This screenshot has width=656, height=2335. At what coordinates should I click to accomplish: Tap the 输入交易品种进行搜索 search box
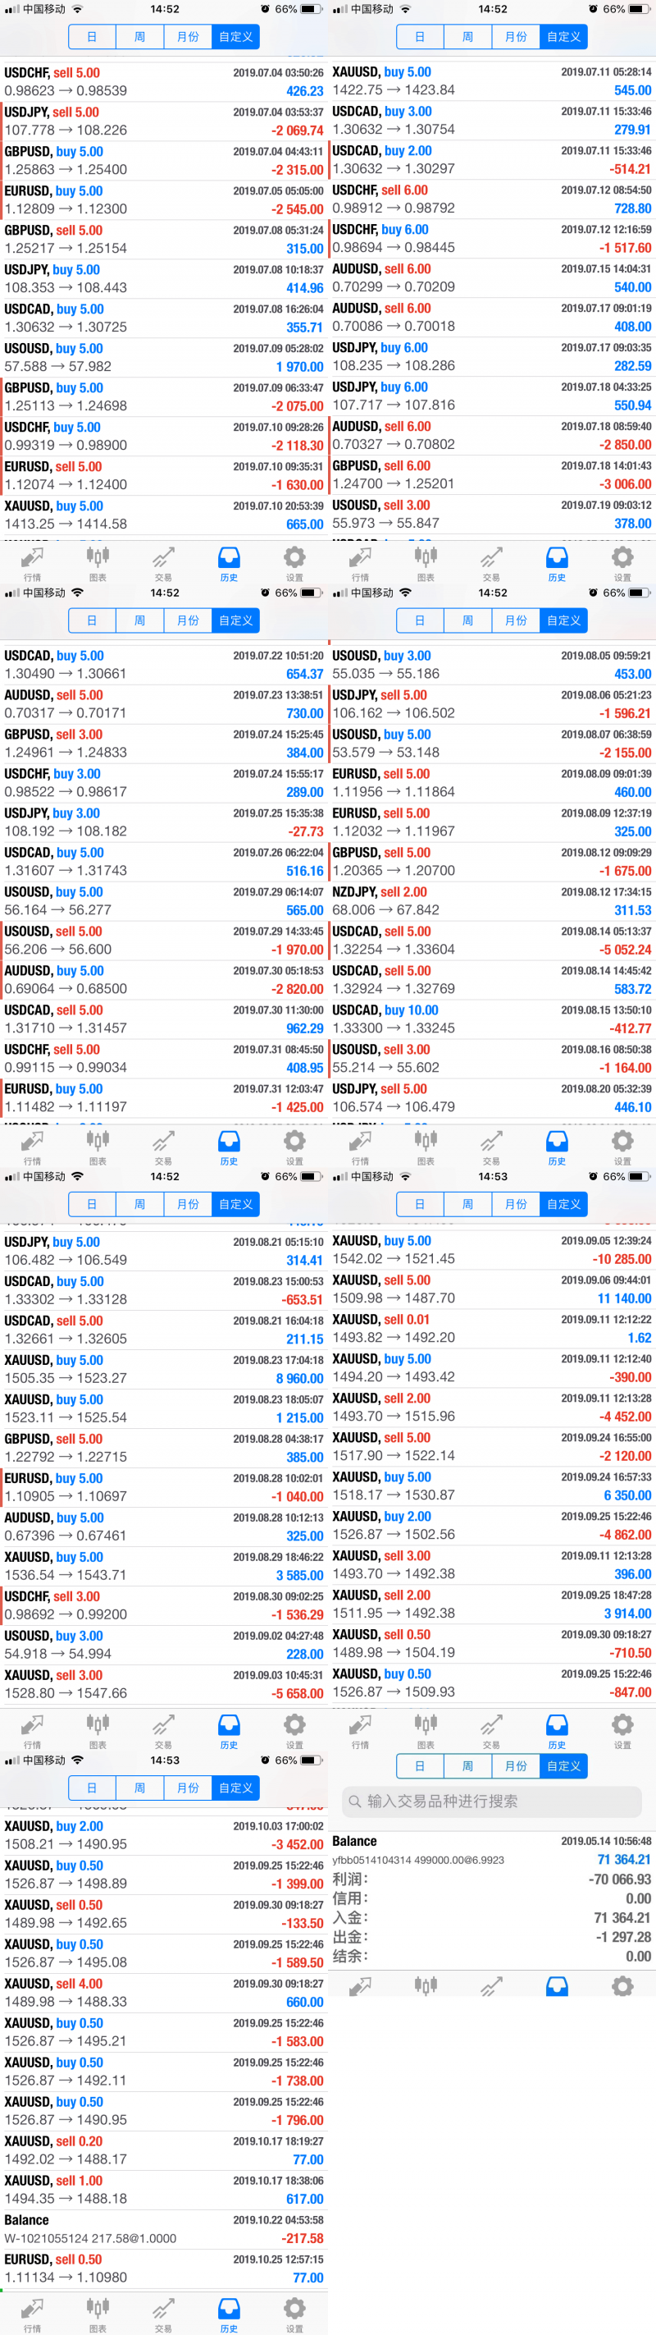point(491,1801)
